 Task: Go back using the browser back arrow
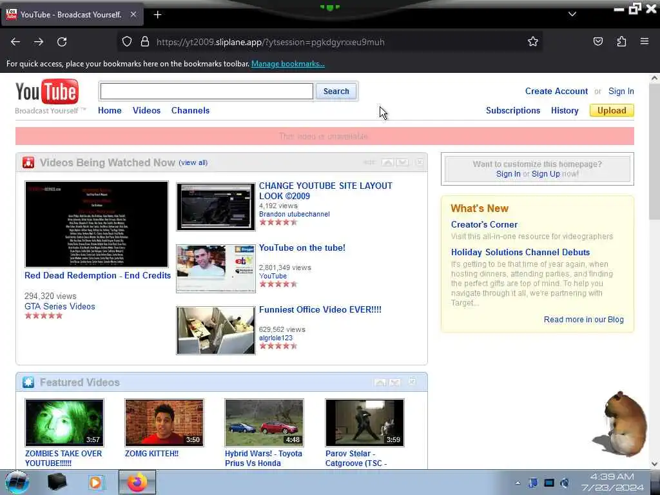tap(15, 42)
